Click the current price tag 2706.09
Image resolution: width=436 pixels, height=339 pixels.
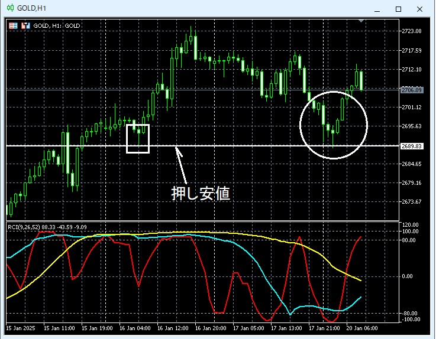[412, 90]
